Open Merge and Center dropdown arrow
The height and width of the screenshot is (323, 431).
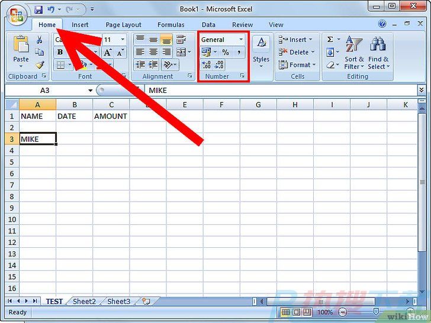(189, 52)
